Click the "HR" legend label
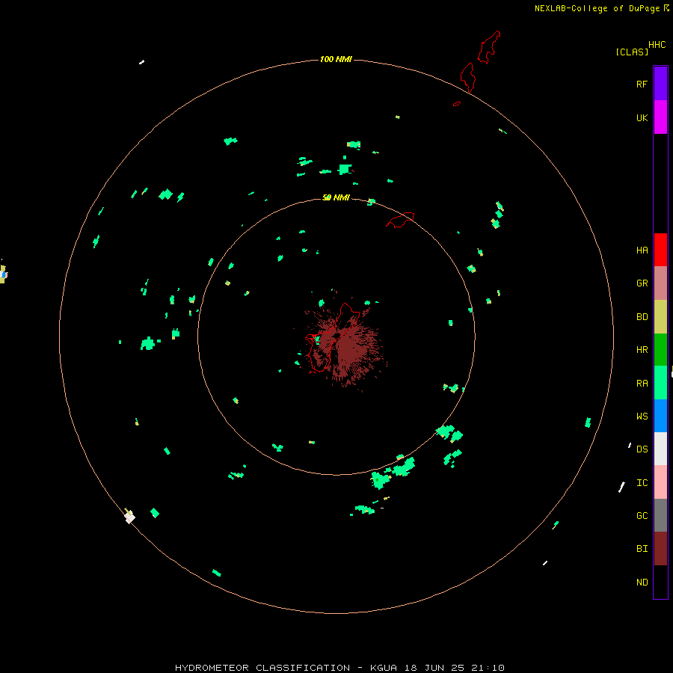 [x=642, y=350]
